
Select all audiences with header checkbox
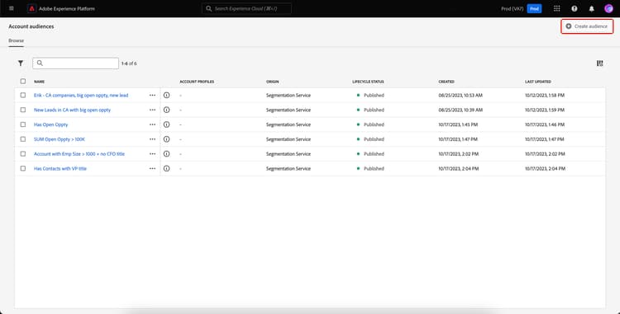tap(23, 81)
